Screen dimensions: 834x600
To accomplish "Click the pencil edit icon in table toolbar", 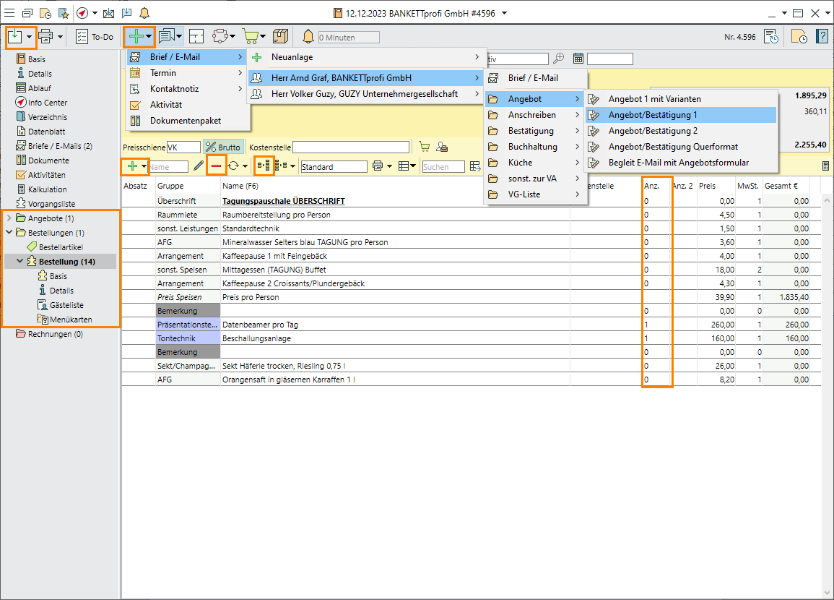I will click(199, 166).
